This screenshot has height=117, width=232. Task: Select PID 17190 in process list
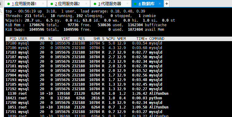click(x=11, y=103)
